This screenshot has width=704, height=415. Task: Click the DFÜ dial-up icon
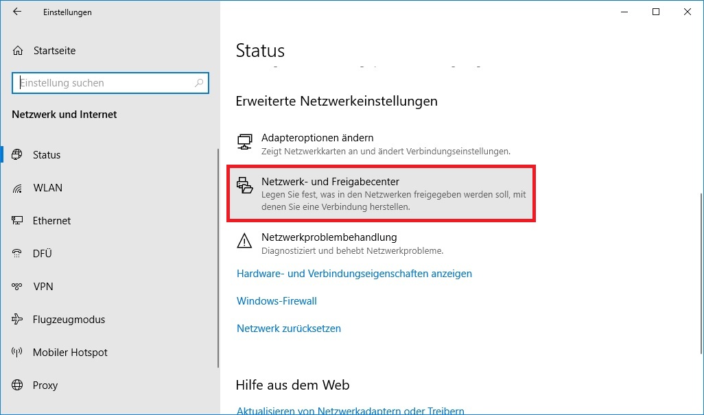click(x=17, y=254)
